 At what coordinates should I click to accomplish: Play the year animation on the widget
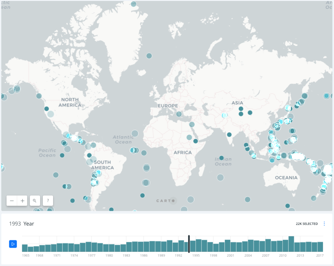pos(13,244)
